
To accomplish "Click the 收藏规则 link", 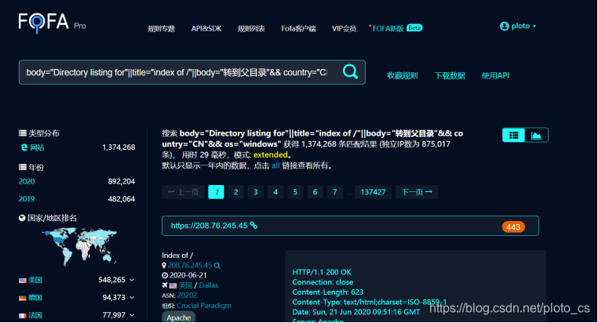I will [x=403, y=75].
